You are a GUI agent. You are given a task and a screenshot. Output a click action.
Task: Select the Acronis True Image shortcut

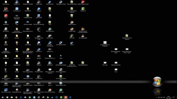coord(6,90)
